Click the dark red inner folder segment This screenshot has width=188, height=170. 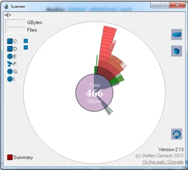point(106,73)
